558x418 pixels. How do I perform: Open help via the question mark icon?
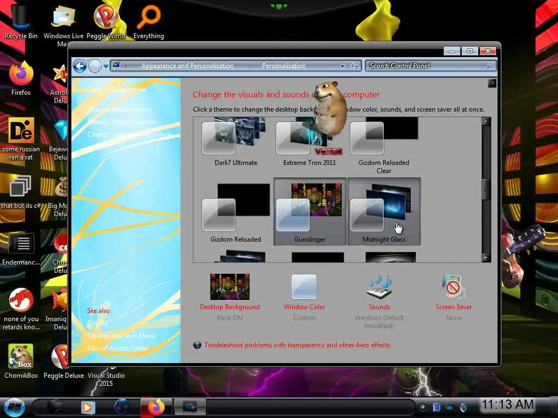click(x=492, y=83)
